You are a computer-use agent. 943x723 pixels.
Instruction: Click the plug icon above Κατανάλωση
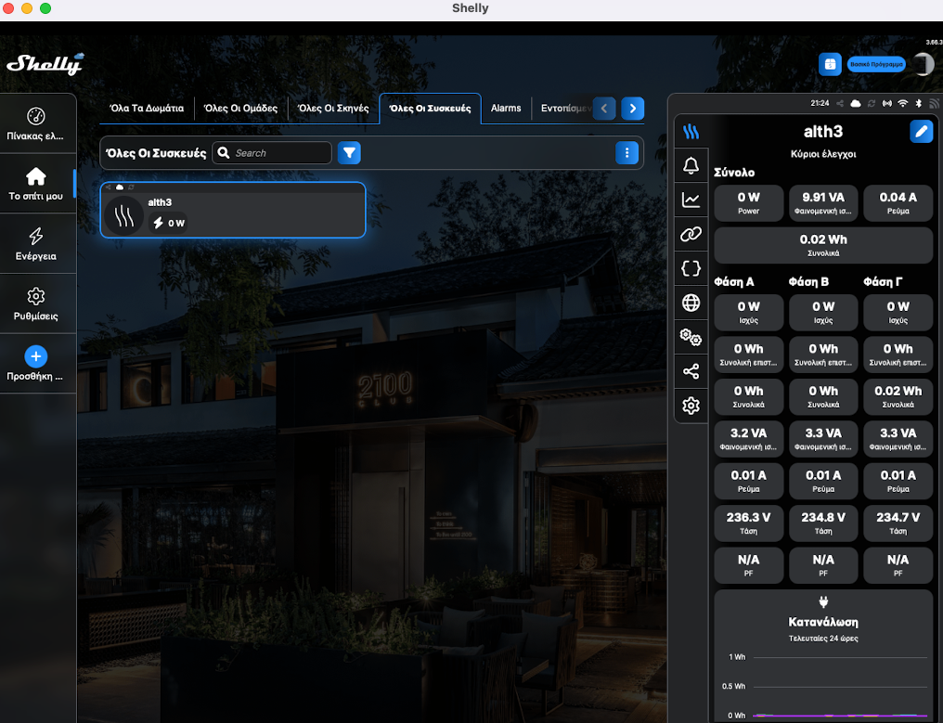(x=823, y=601)
